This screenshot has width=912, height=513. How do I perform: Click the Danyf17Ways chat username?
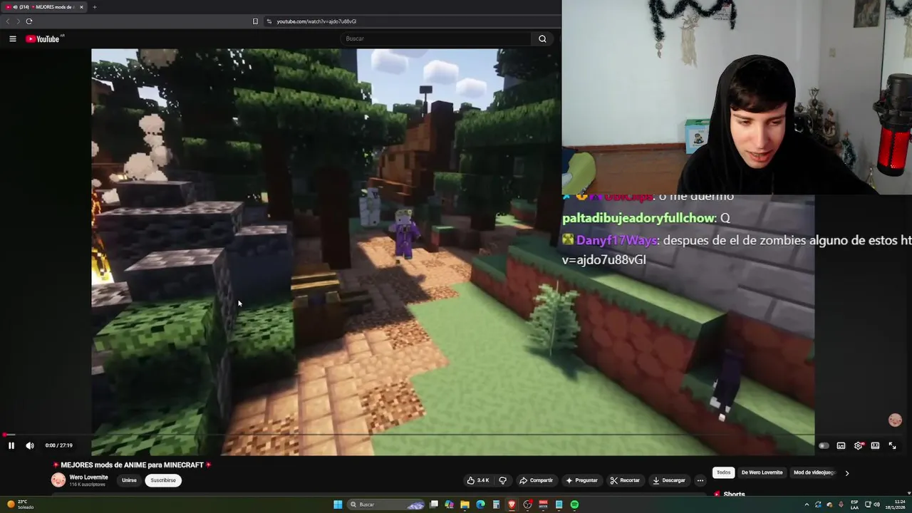(616, 241)
